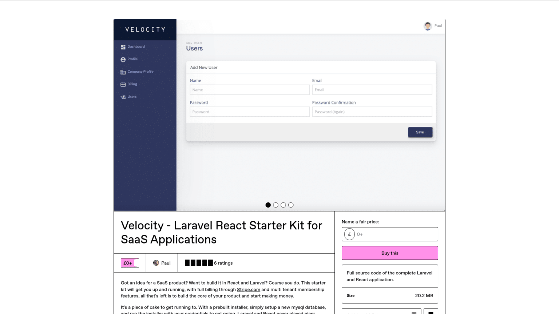Click the seller avatar beside the ratings bar
This screenshot has height=314, width=559.
(156, 263)
